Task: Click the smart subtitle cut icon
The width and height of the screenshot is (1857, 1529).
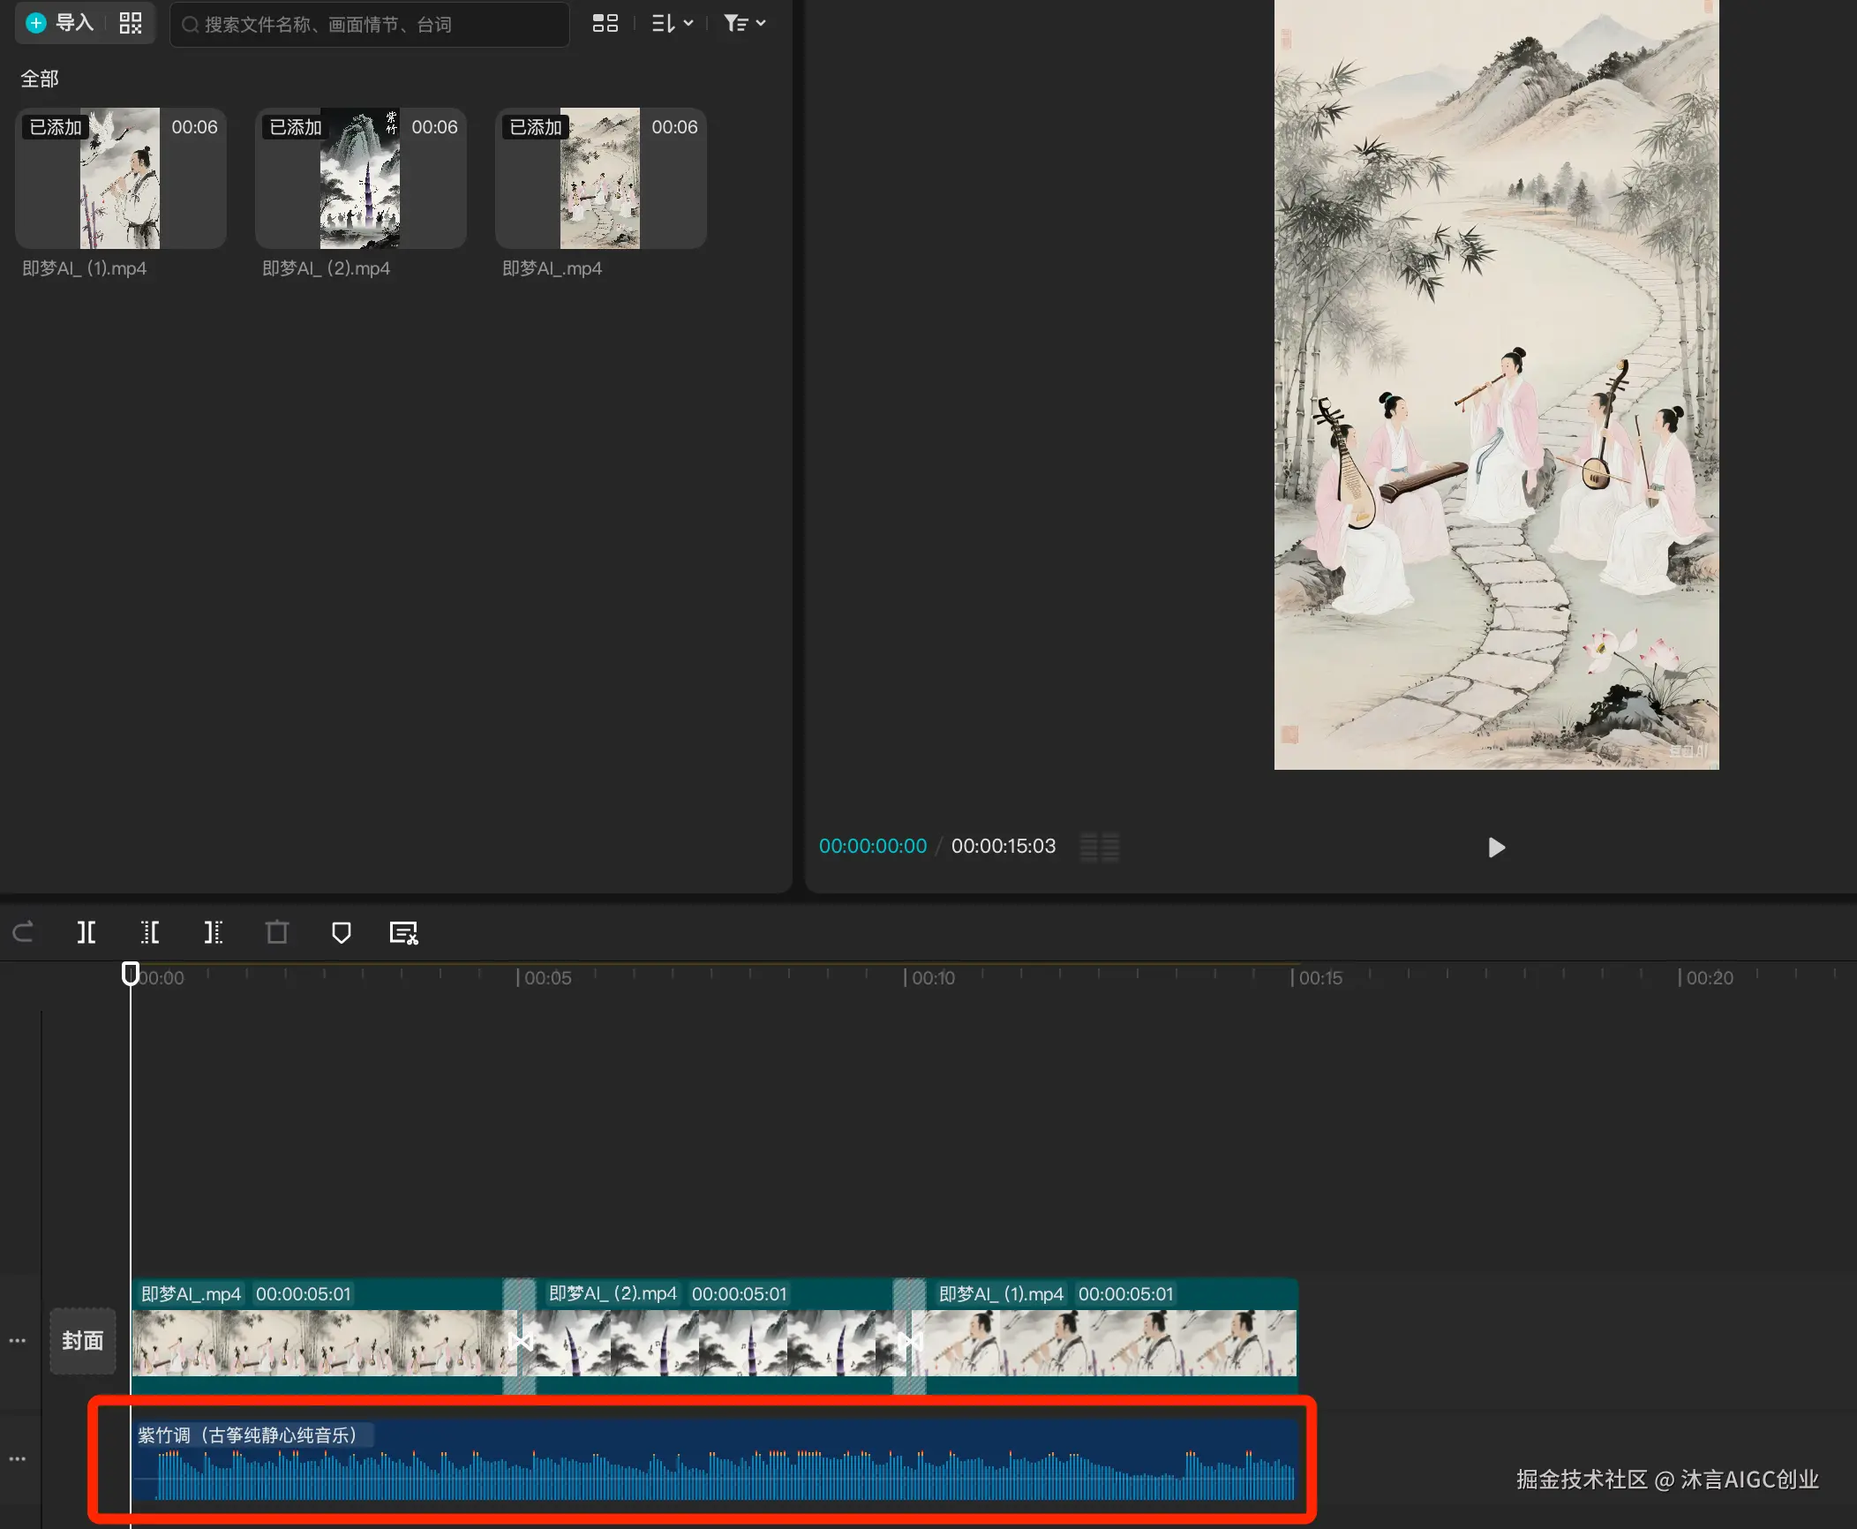Action: pos(404,932)
